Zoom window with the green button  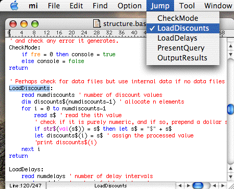[35, 24]
